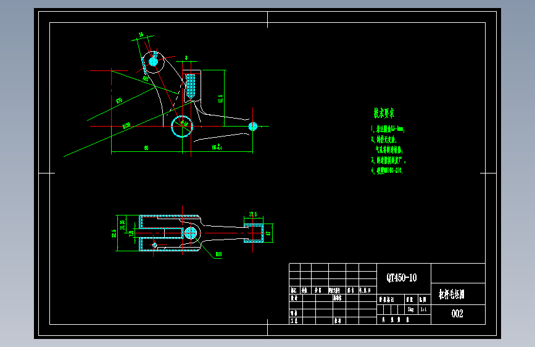
Task: Click the material label "QT450-10"
Action: (x=402, y=278)
